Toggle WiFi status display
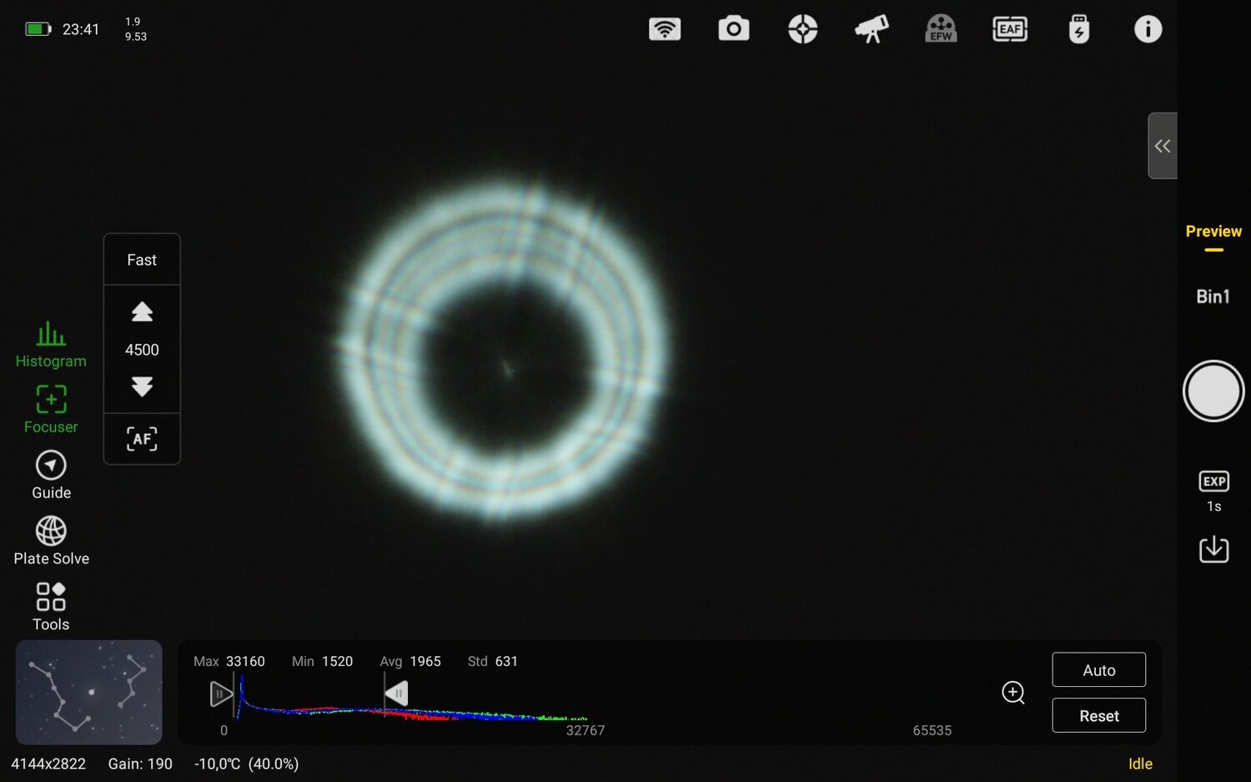Viewport: 1251px width, 782px height. [x=665, y=28]
